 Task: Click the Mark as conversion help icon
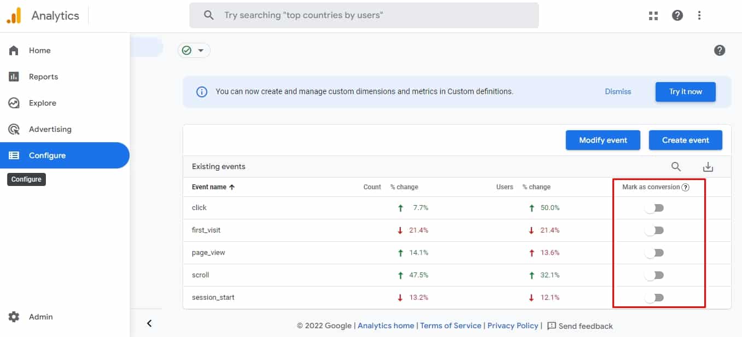click(x=686, y=187)
